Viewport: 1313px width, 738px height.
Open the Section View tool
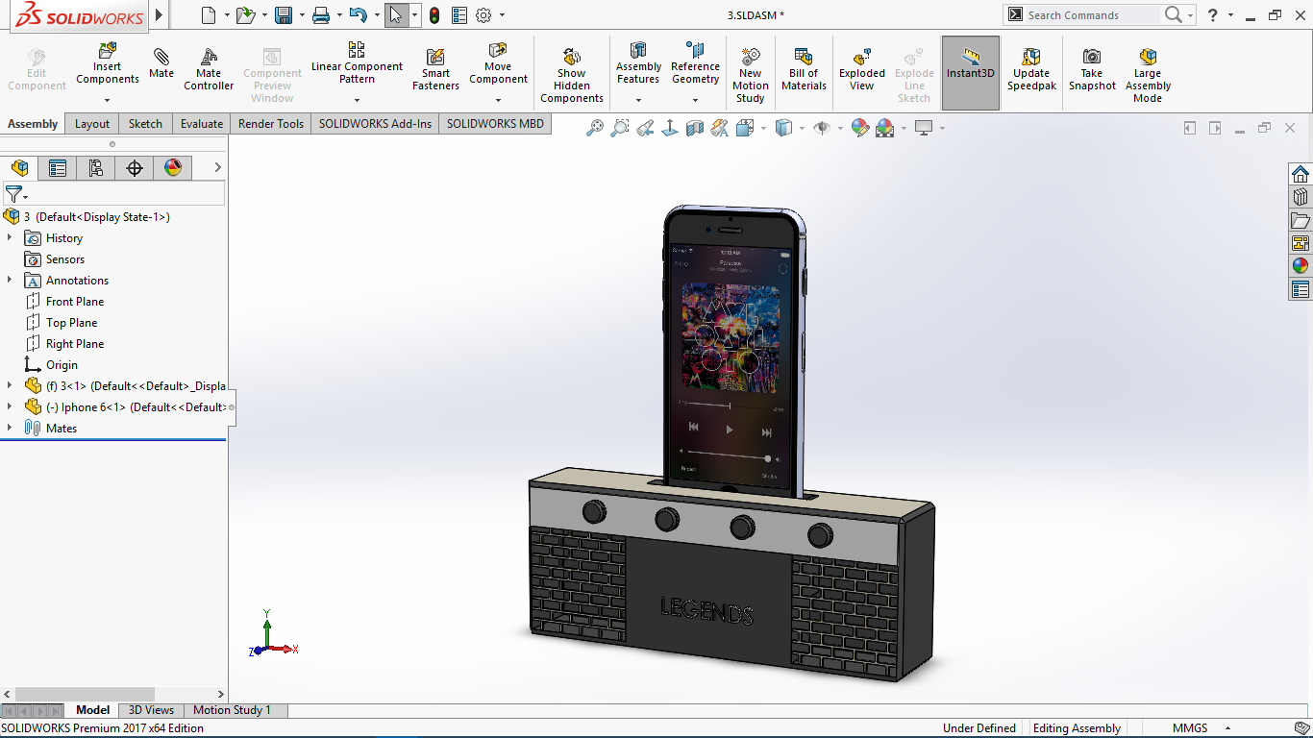[695, 128]
